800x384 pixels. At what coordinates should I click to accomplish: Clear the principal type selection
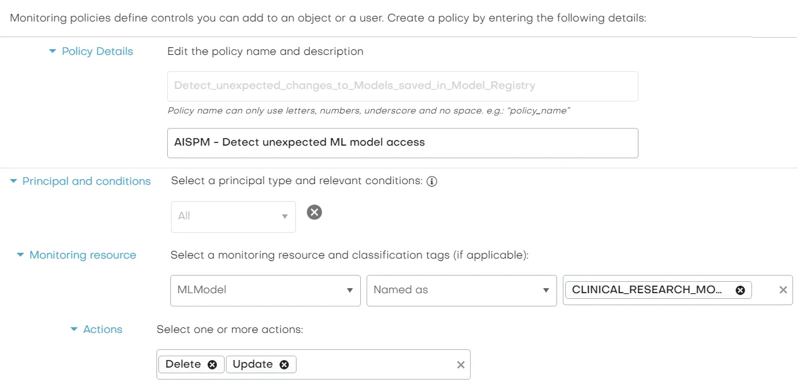(314, 212)
